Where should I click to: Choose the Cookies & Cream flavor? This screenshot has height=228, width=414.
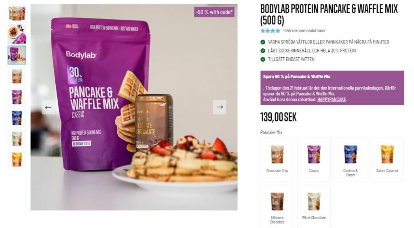tap(351, 159)
